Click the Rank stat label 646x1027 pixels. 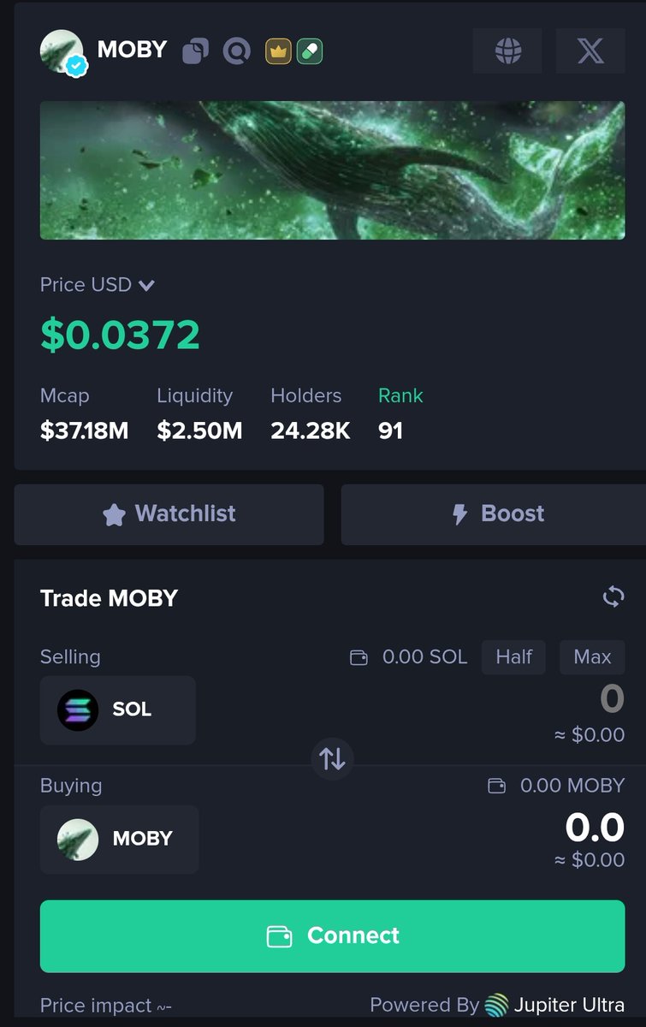400,395
